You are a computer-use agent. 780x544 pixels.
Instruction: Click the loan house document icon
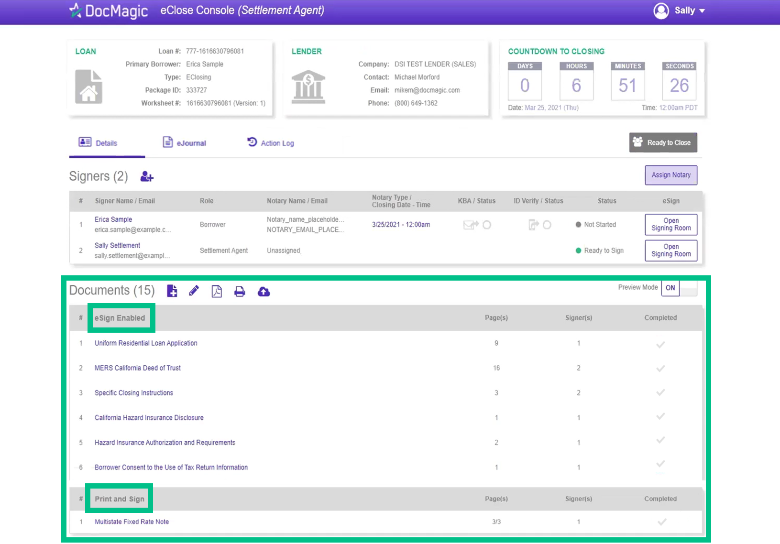click(x=88, y=87)
